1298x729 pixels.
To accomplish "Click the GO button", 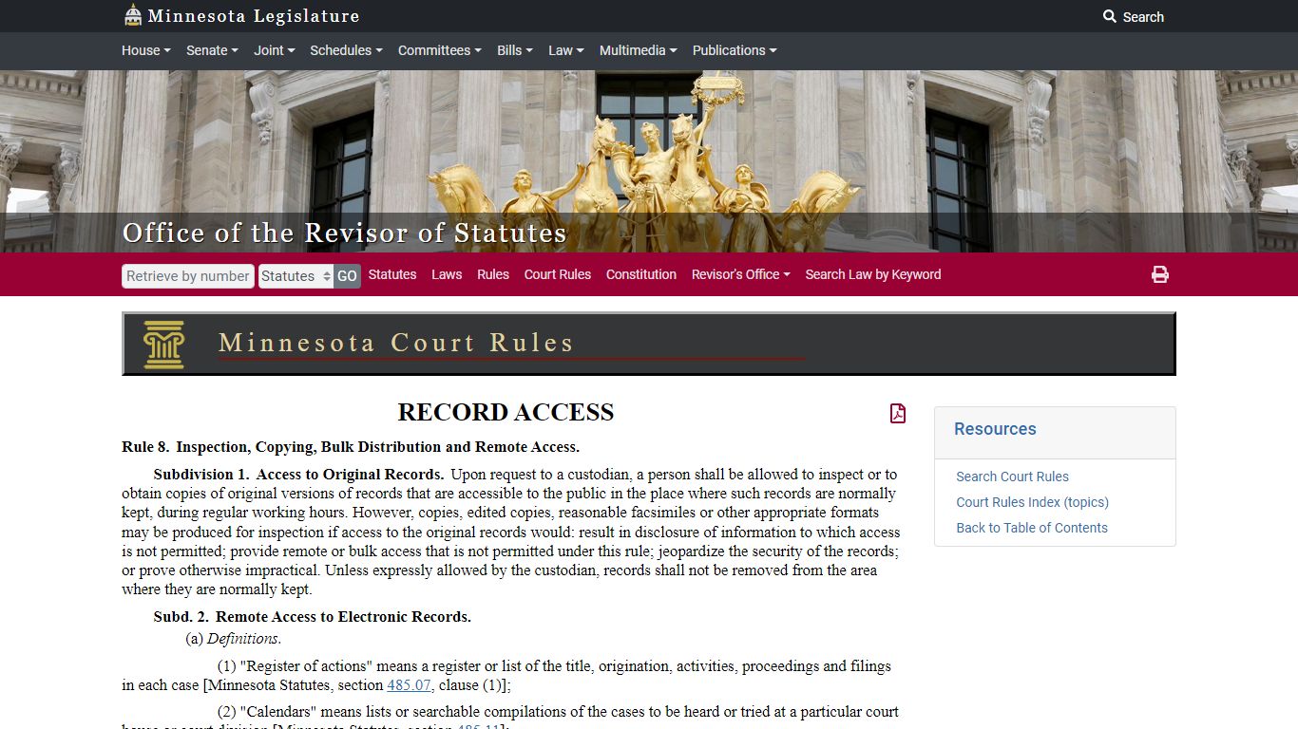I will click(347, 276).
